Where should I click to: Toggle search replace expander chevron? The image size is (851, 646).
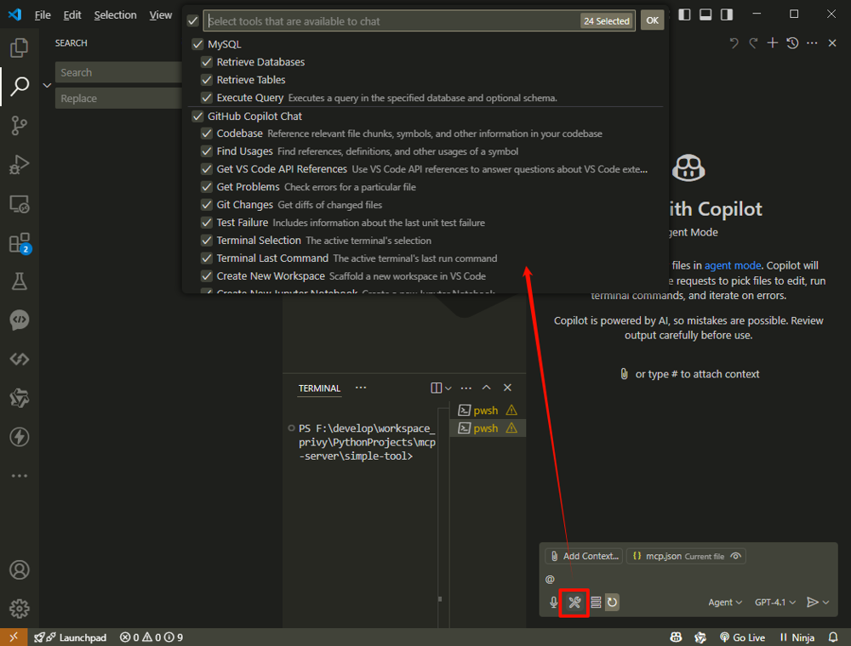(x=47, y=86)
